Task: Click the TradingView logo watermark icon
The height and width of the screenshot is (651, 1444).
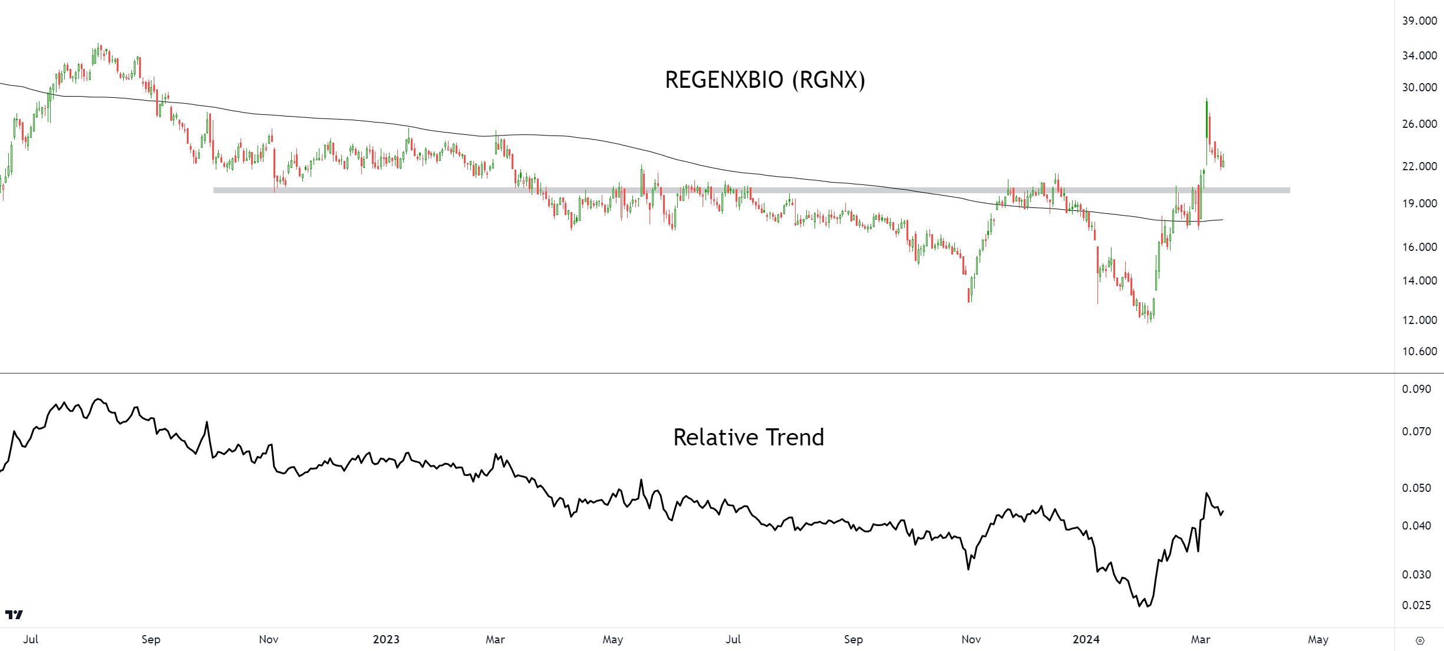Action: [x=14, y=614]
